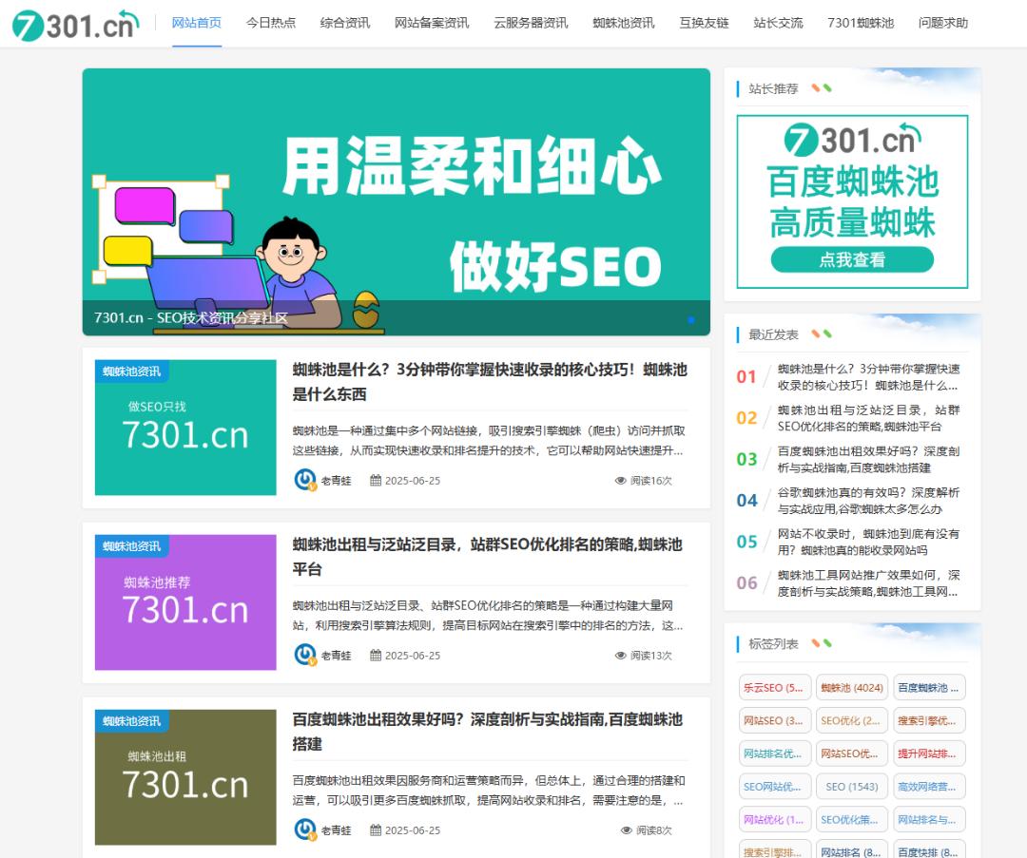Screen dimensions: 1027x858
Task: Open recent post 02 in 最近发表 list
Action: click(x=868, y=418)
